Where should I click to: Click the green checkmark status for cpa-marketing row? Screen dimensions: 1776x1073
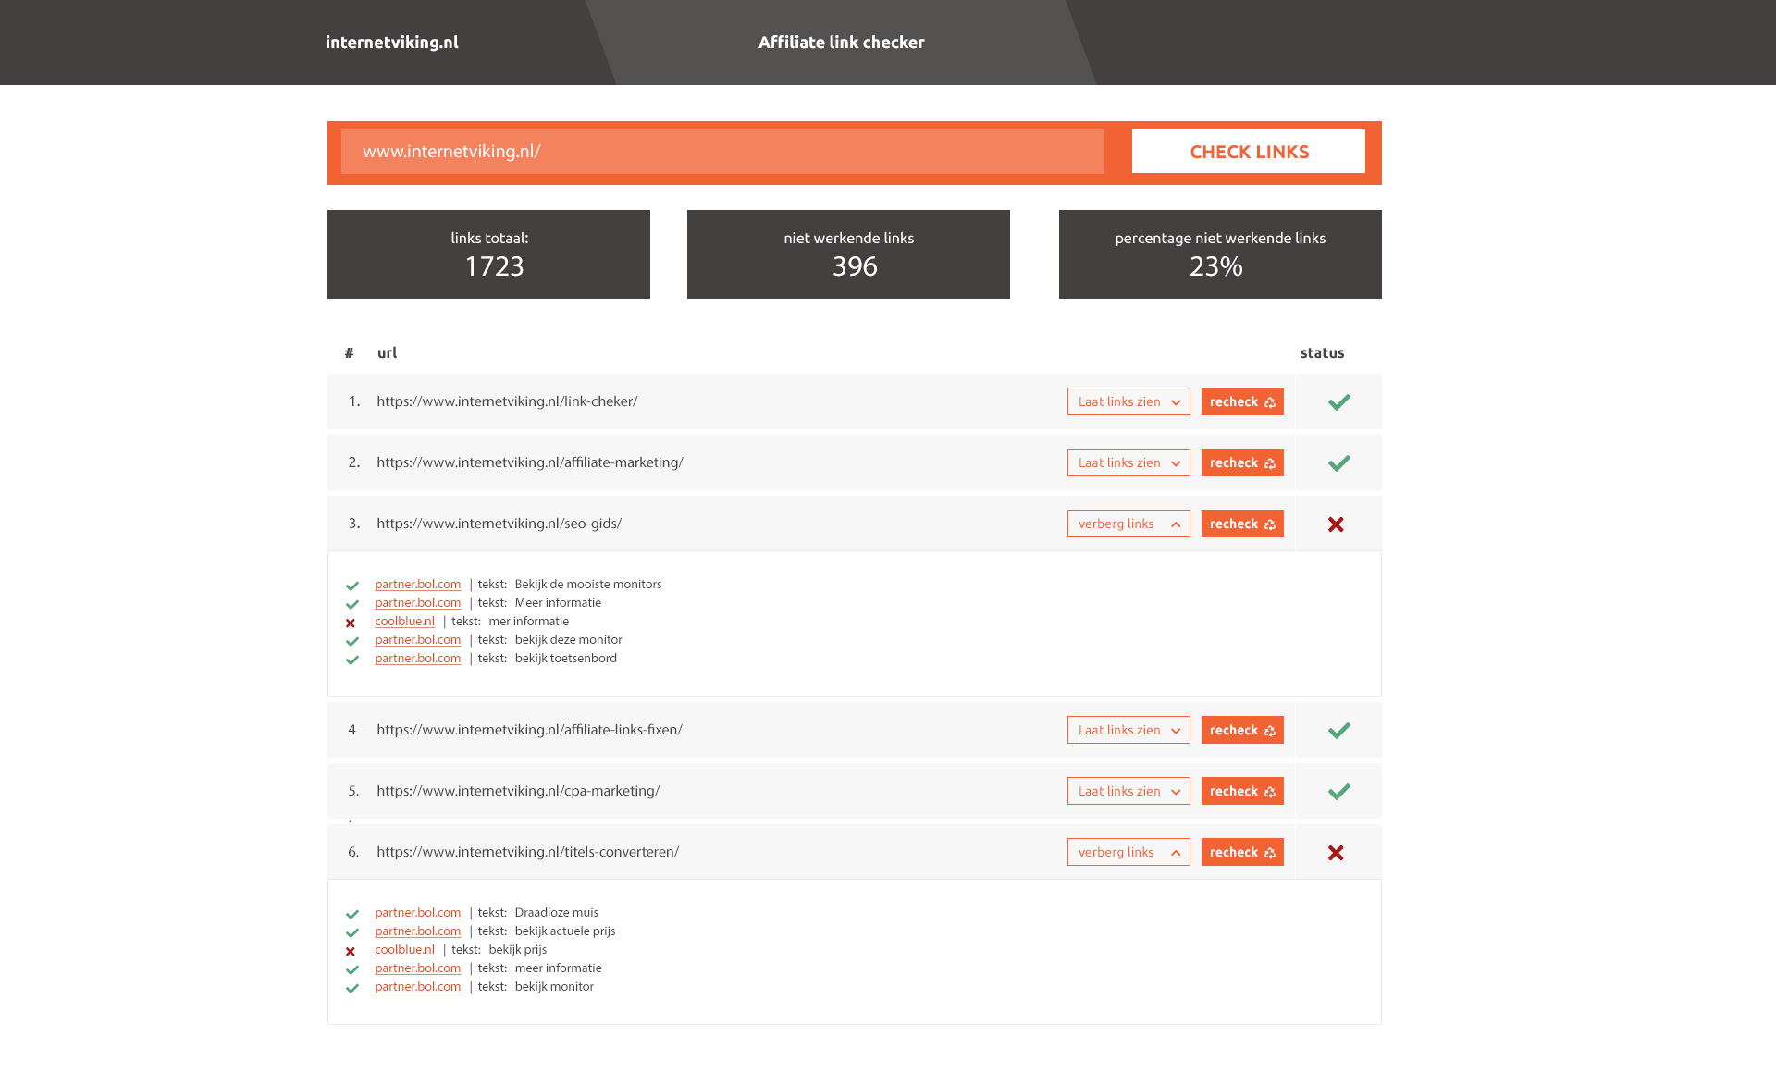pyautogui.click(x=1338, y=791)
